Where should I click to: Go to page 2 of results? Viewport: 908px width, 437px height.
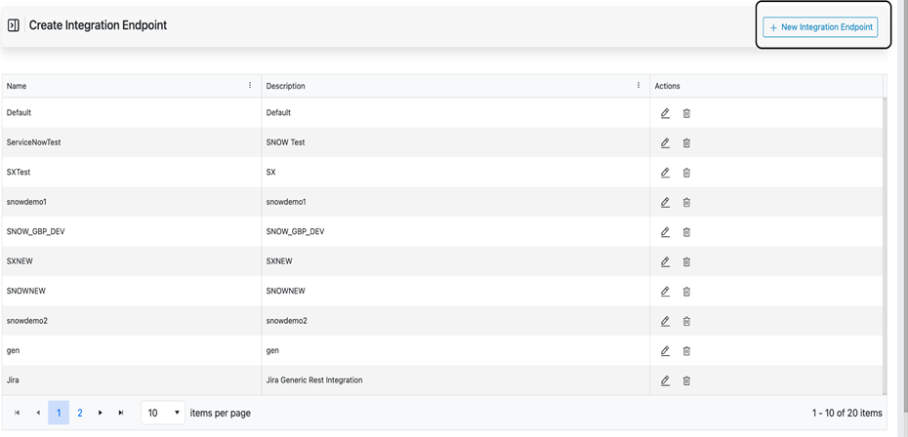click(x=80, y=413)
